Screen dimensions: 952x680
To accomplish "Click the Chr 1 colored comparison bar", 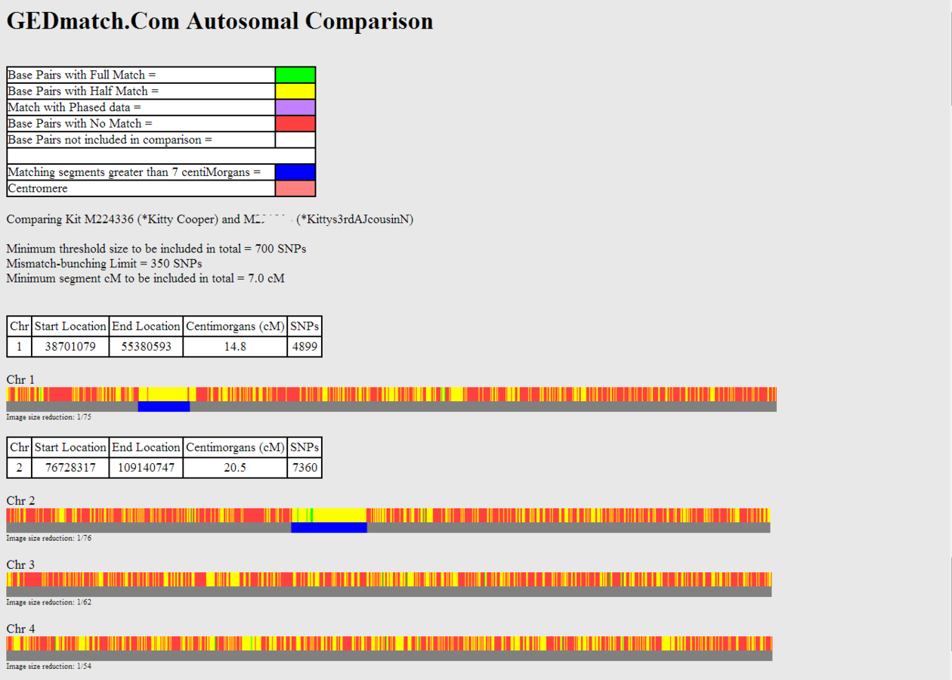I will (391, 394).
